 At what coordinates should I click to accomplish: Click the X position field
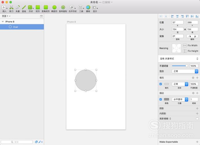178,22
